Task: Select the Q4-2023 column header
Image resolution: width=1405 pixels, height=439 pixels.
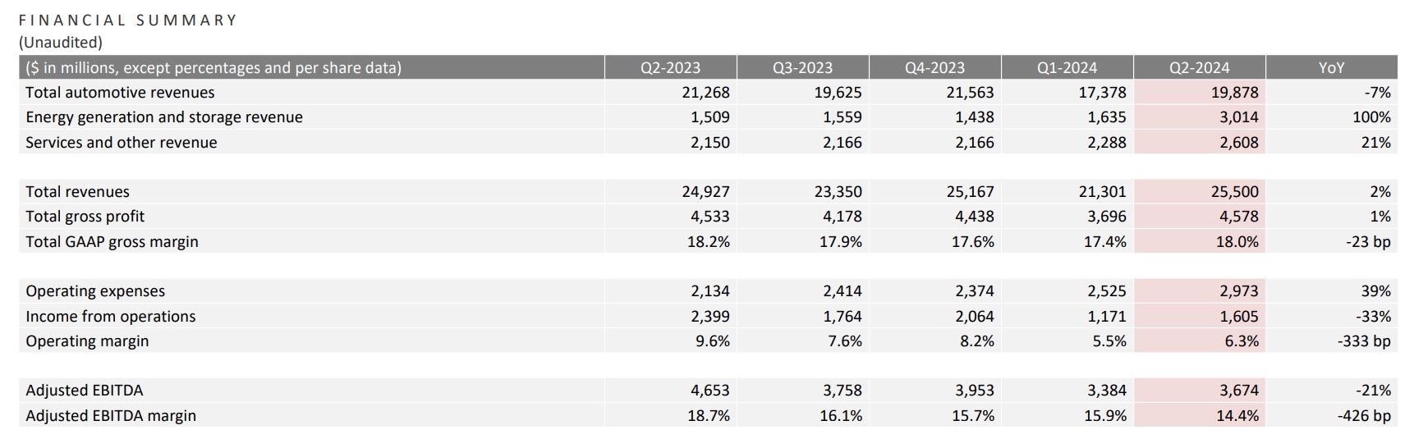Action: point(934,67)
